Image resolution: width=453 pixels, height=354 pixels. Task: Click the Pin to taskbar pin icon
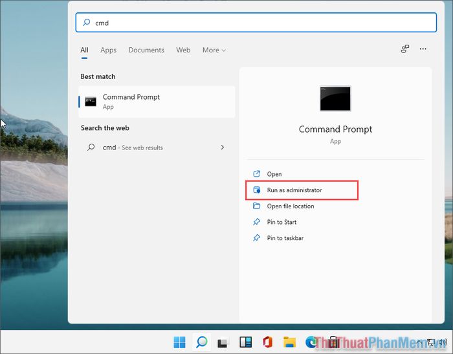pyautogui.click(x=256, y=238)
